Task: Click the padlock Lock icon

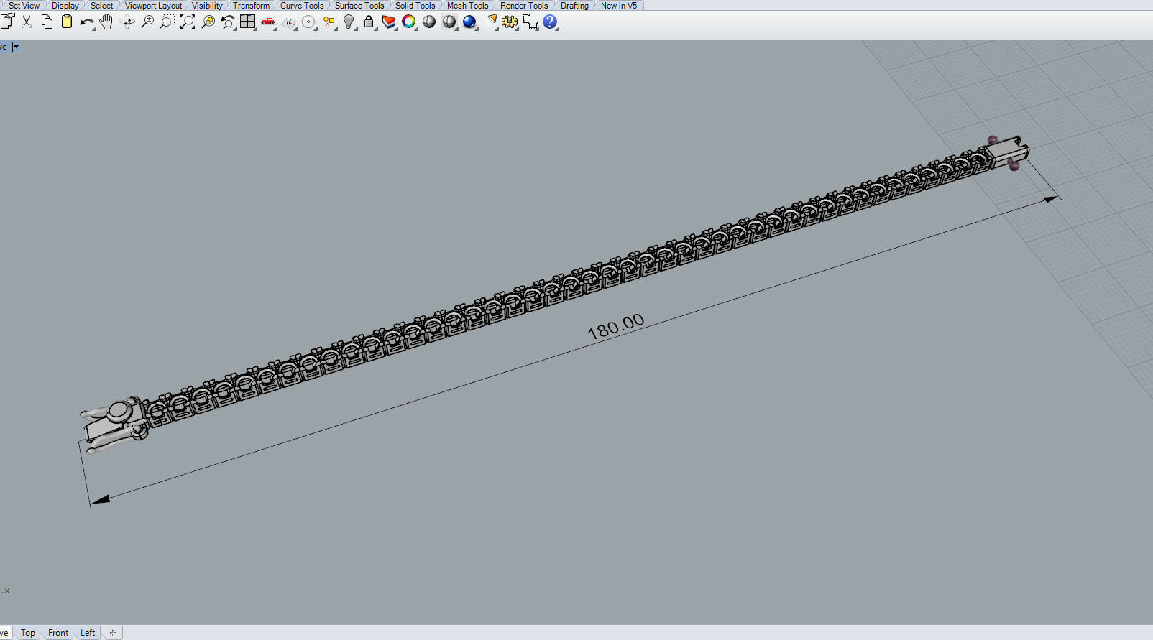Action: coord(369,22)
